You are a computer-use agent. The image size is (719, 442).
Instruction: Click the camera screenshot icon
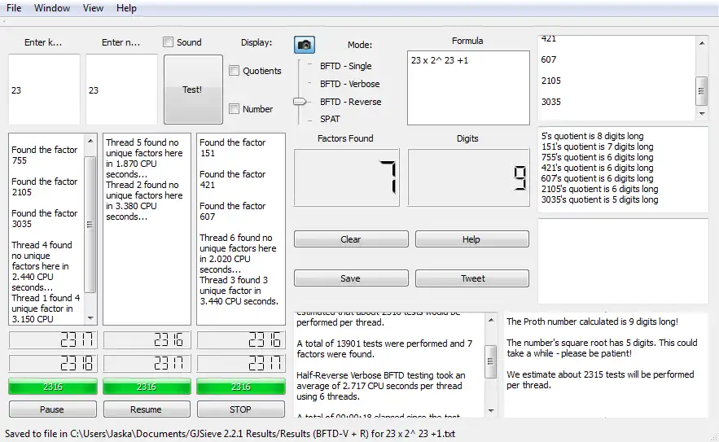304,45
